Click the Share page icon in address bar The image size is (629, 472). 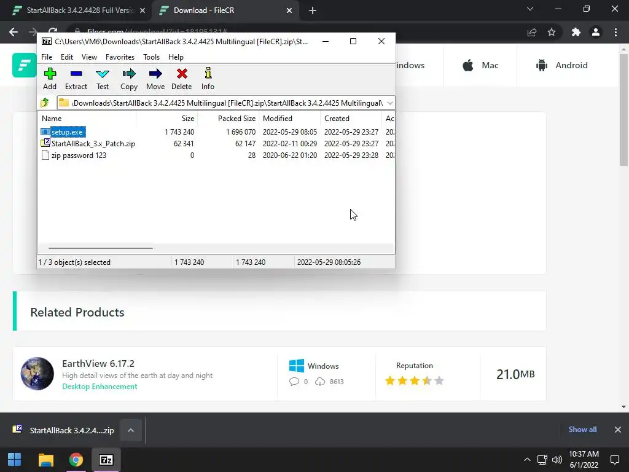[532, 33]
